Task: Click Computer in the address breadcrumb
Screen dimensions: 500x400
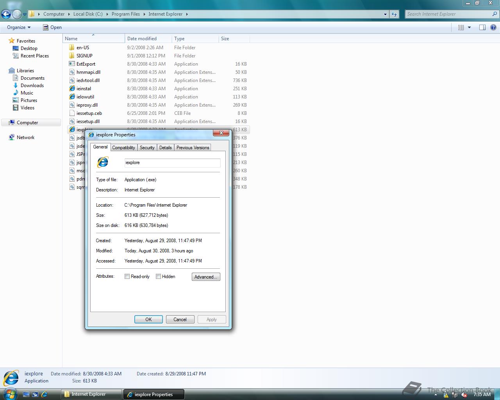Action: click(54, 14)
